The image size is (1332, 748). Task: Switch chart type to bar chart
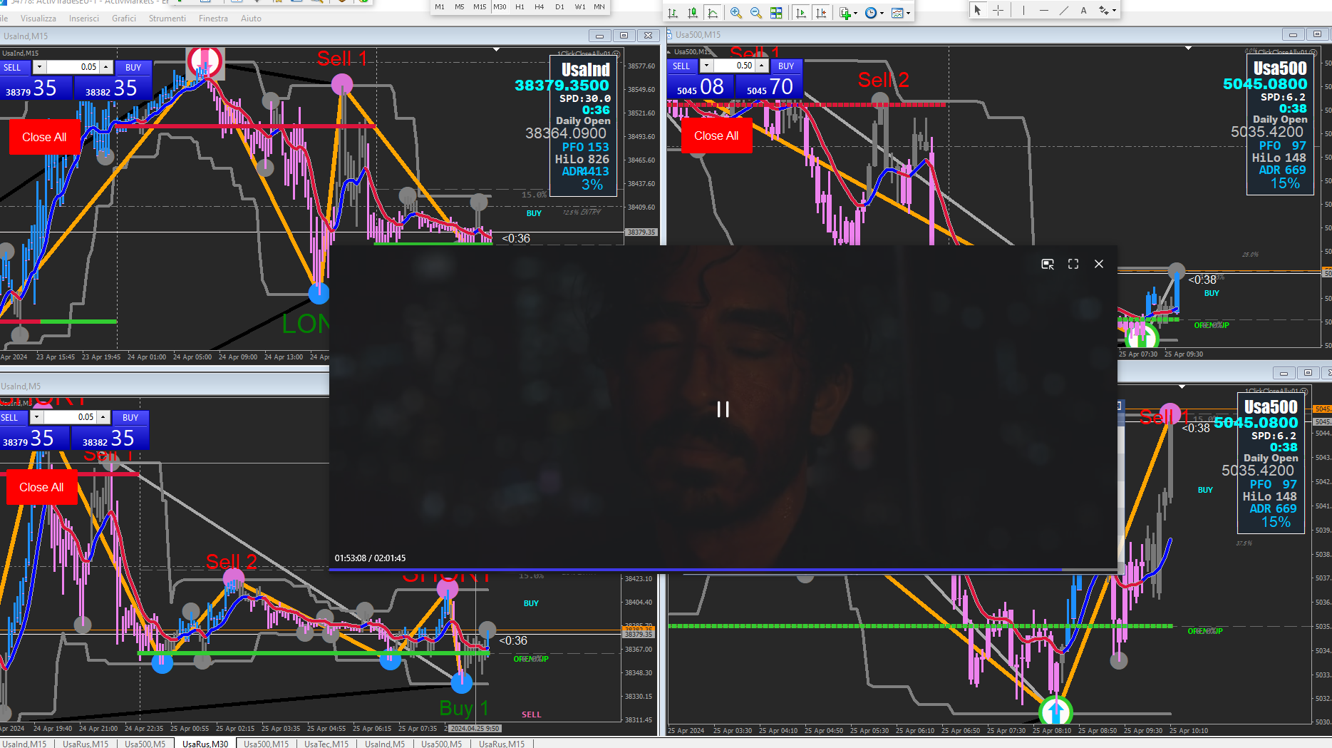[x=673, y=13]
